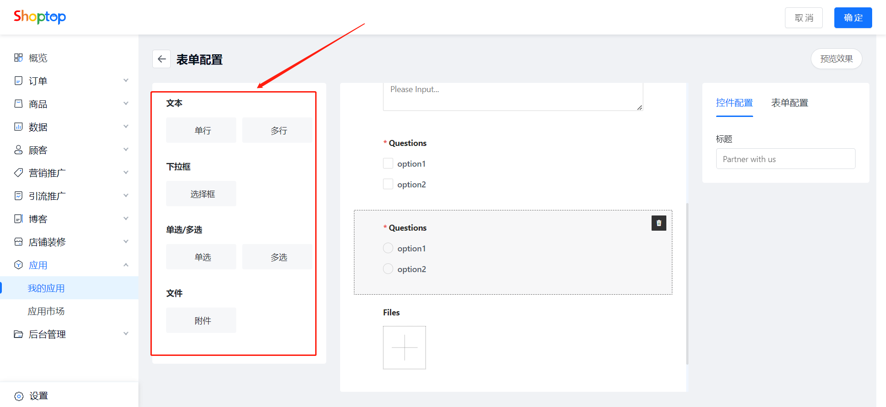This screenshot has height=407, width=886.
Task: Click the plus icon under Files
Action: 404,348
